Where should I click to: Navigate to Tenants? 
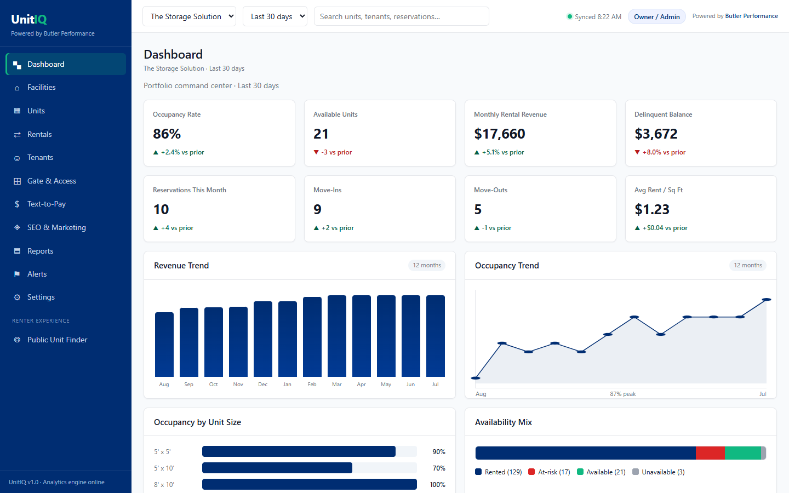[x=66, y=157]
